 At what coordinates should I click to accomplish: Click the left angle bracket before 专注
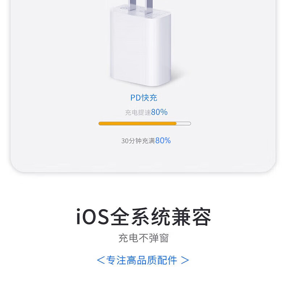pos(100,260)
